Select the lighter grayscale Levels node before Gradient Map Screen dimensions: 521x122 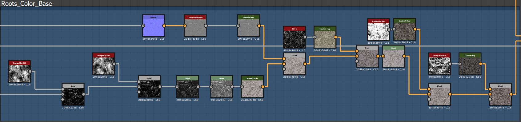click(x=222, y=87)
